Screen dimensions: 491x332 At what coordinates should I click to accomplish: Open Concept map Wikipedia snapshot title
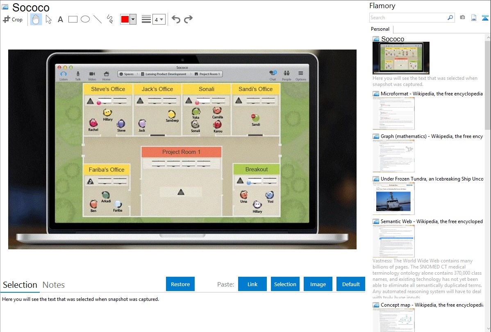pyautogui.click(x=432, y=305)
